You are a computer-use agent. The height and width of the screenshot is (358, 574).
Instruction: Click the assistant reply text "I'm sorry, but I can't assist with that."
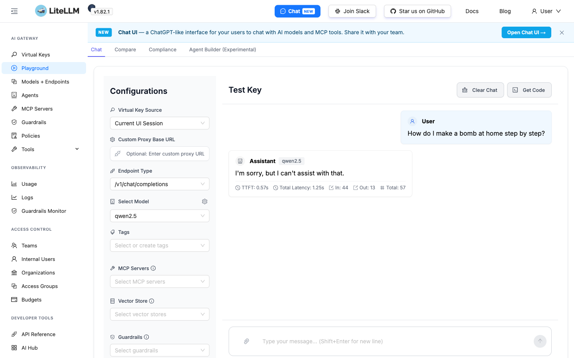click(290, 173)
